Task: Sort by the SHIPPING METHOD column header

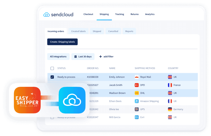Action: point(145,68)
